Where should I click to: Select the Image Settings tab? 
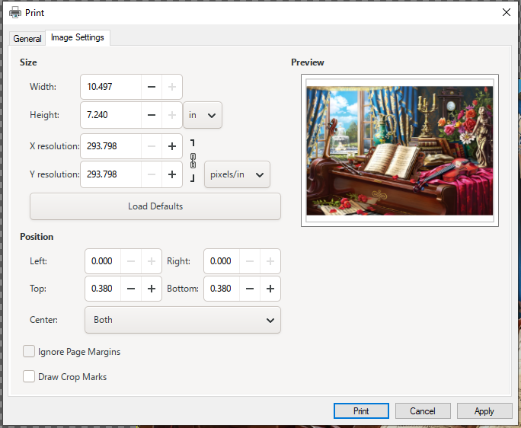[78, 37]
